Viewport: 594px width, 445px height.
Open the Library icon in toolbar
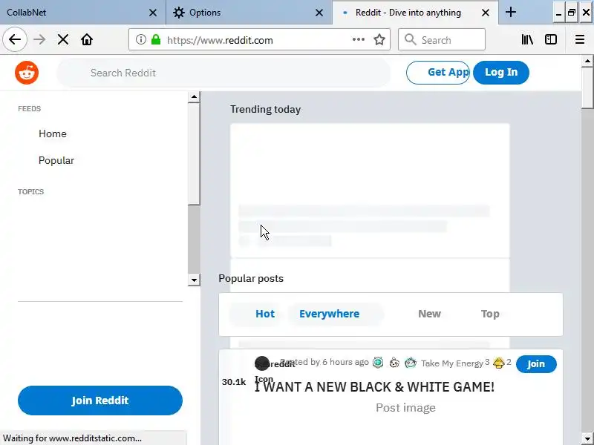tap(527, 39)
